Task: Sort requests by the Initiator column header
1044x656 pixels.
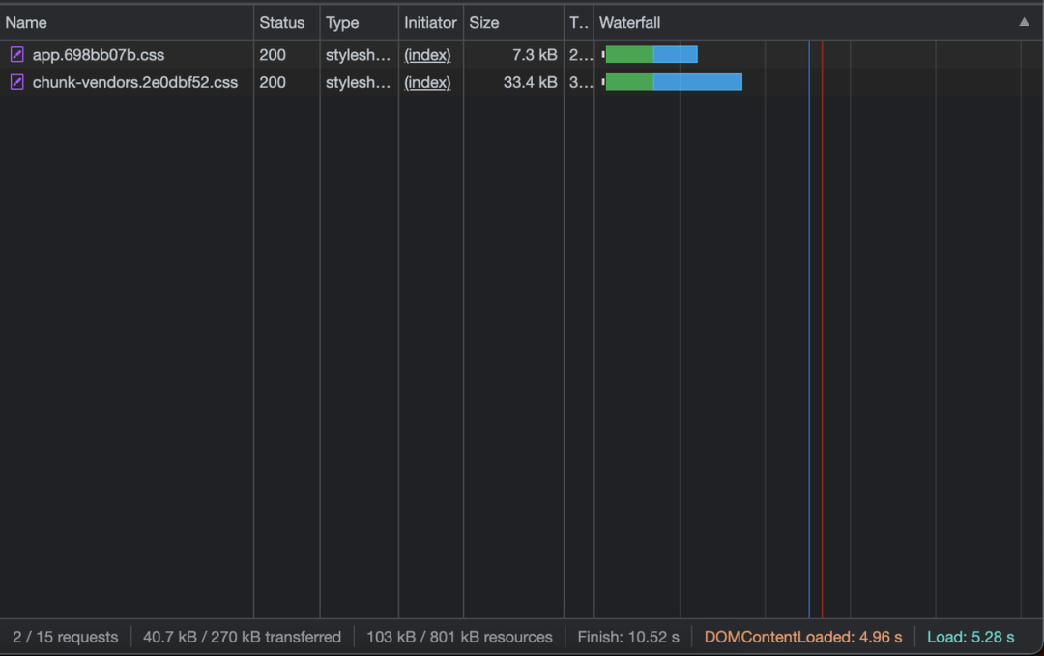Action: pos(430,22)
